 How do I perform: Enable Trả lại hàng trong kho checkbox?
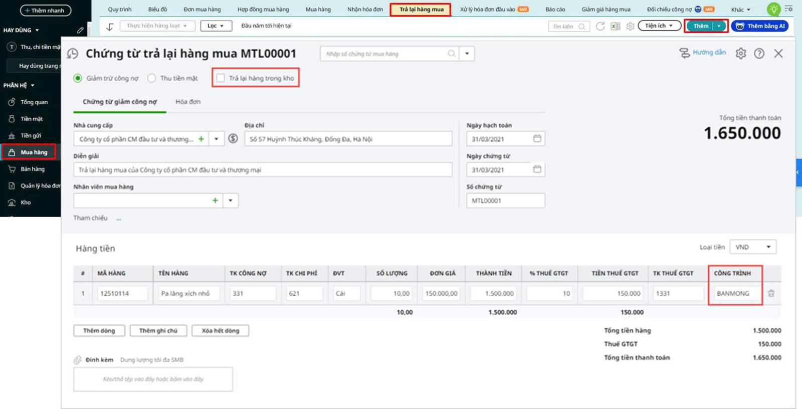point(221,78)
